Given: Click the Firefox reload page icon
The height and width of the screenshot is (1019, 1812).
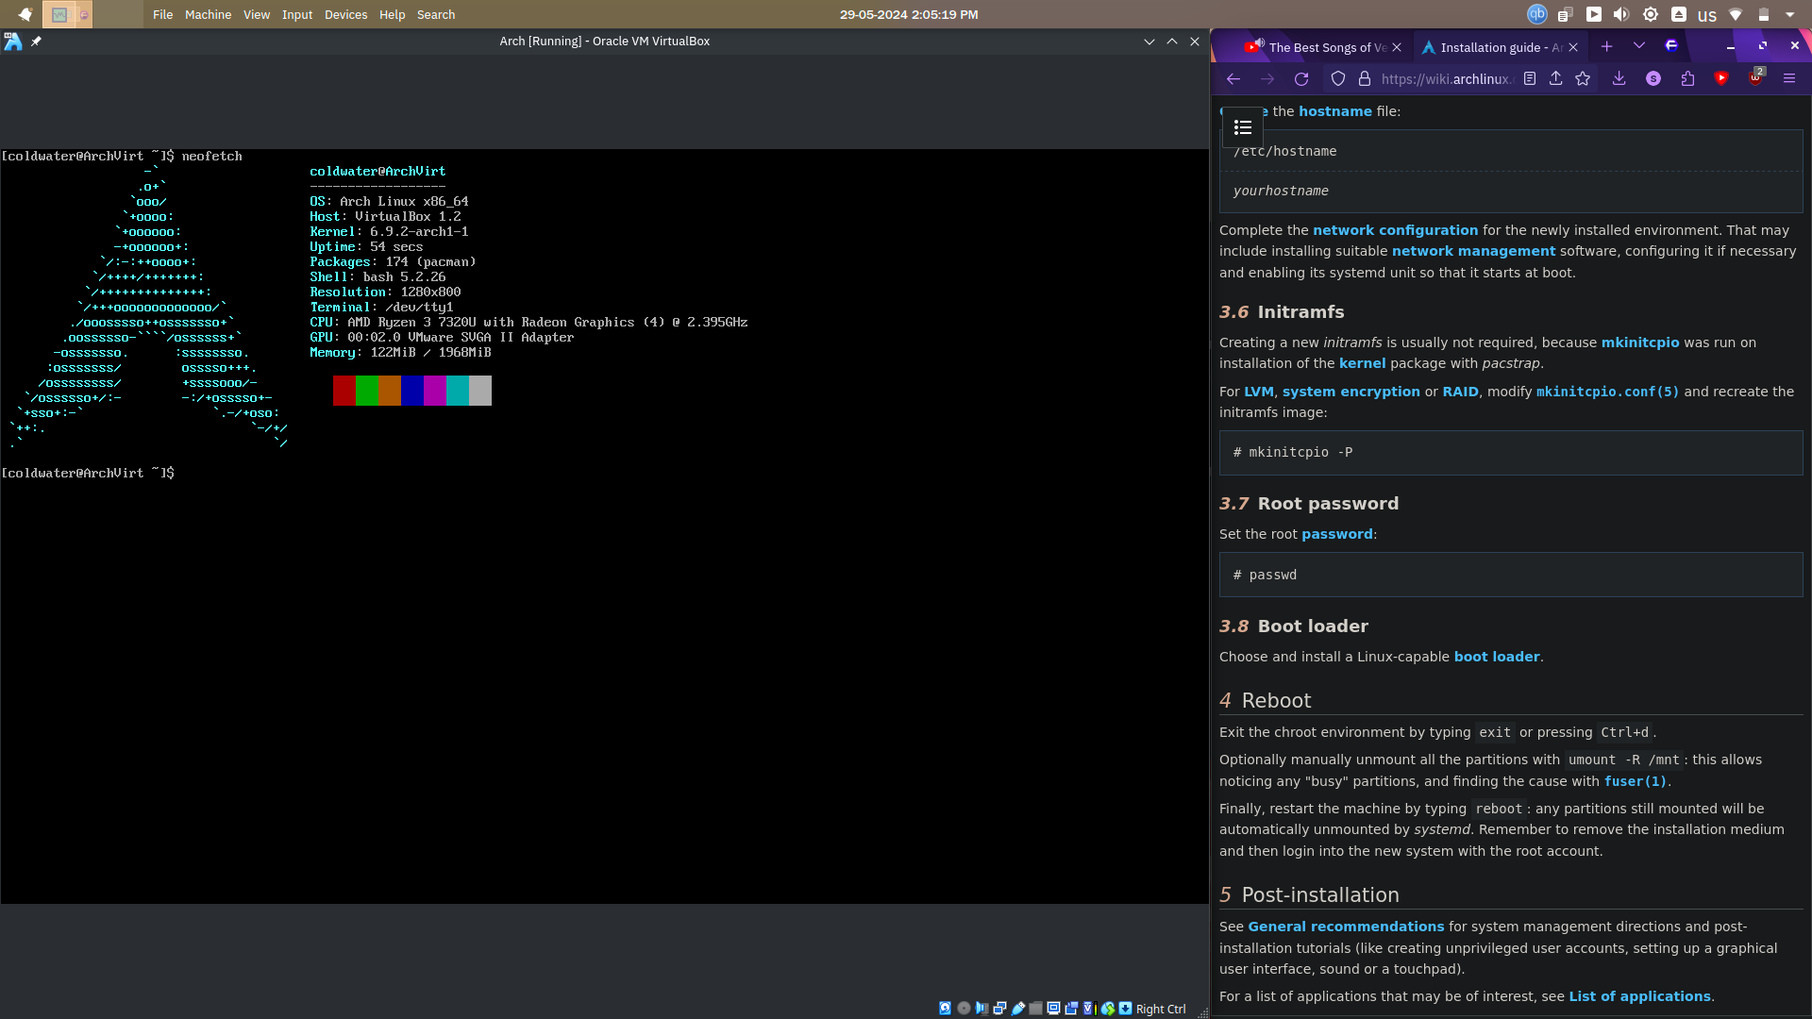Looking at the screenshot, I should 1301,79.
